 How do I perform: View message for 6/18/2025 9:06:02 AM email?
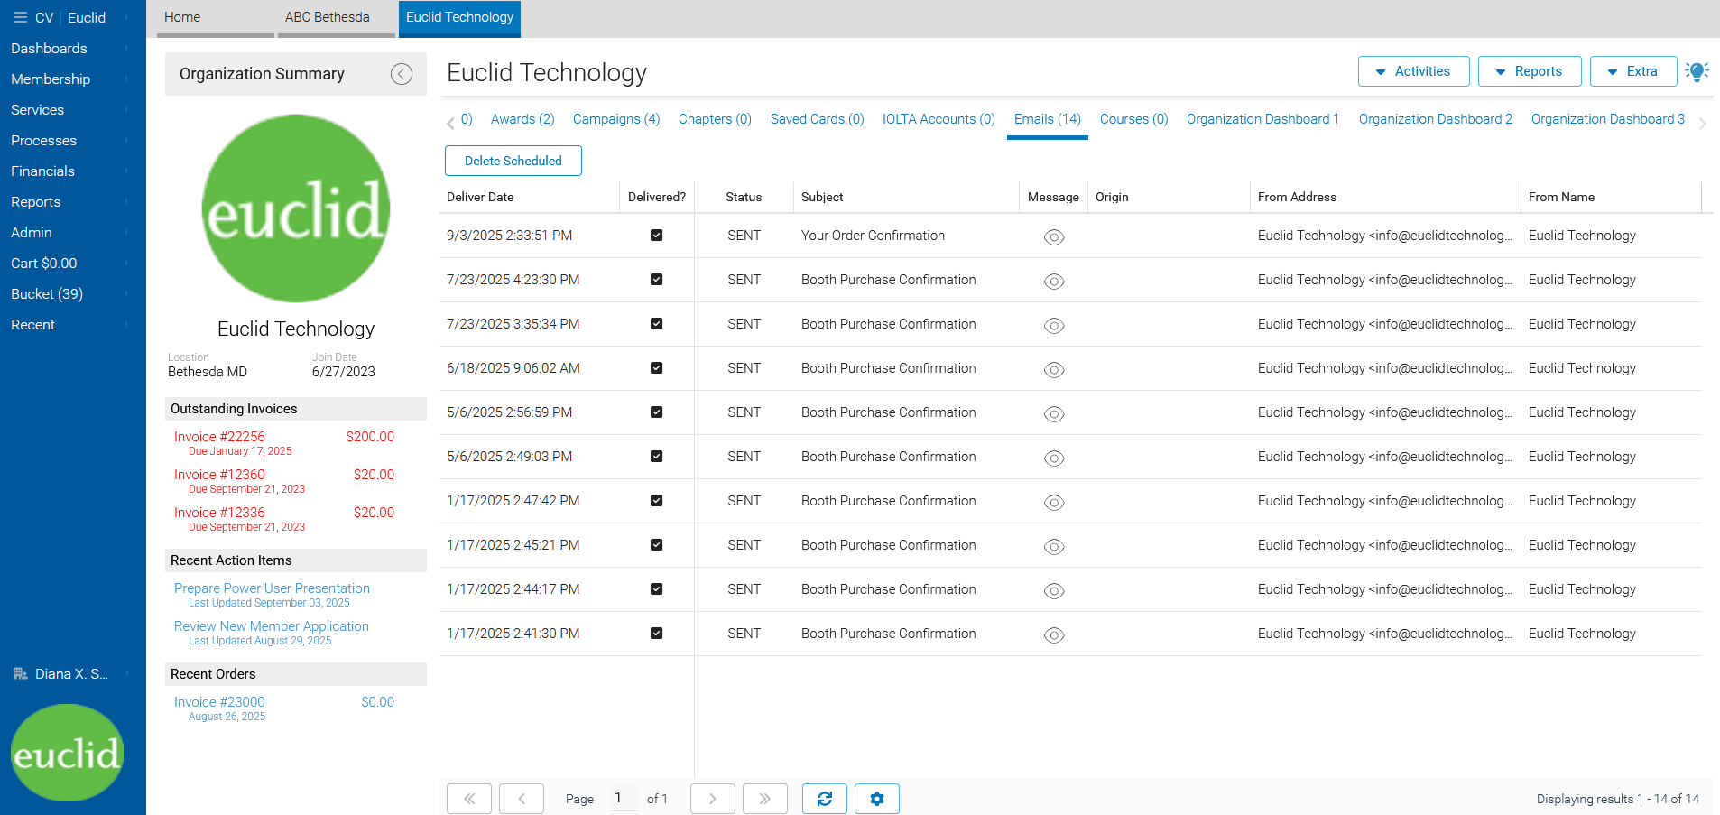pyautogui.click(x=1054, y=369)
